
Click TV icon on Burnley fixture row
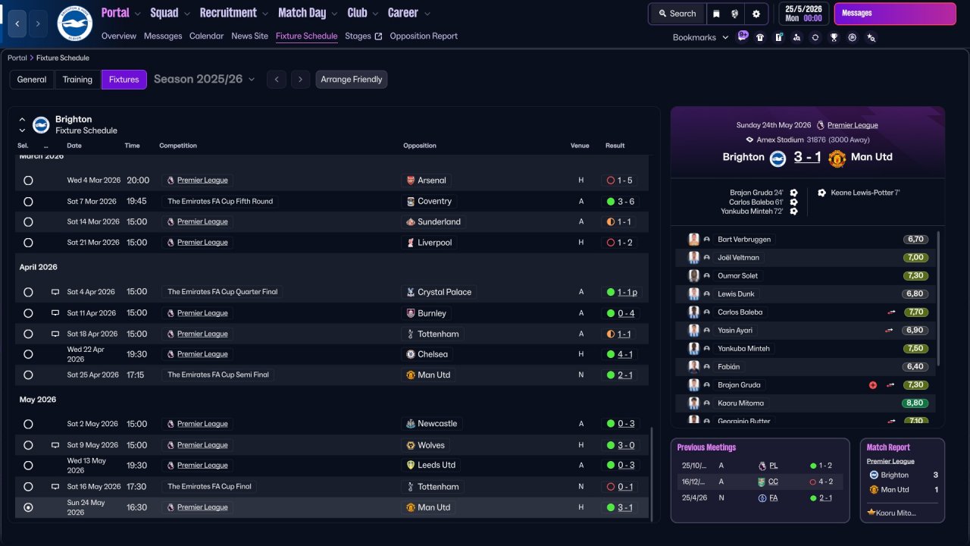pyautogui.click(x=55, y=313)
